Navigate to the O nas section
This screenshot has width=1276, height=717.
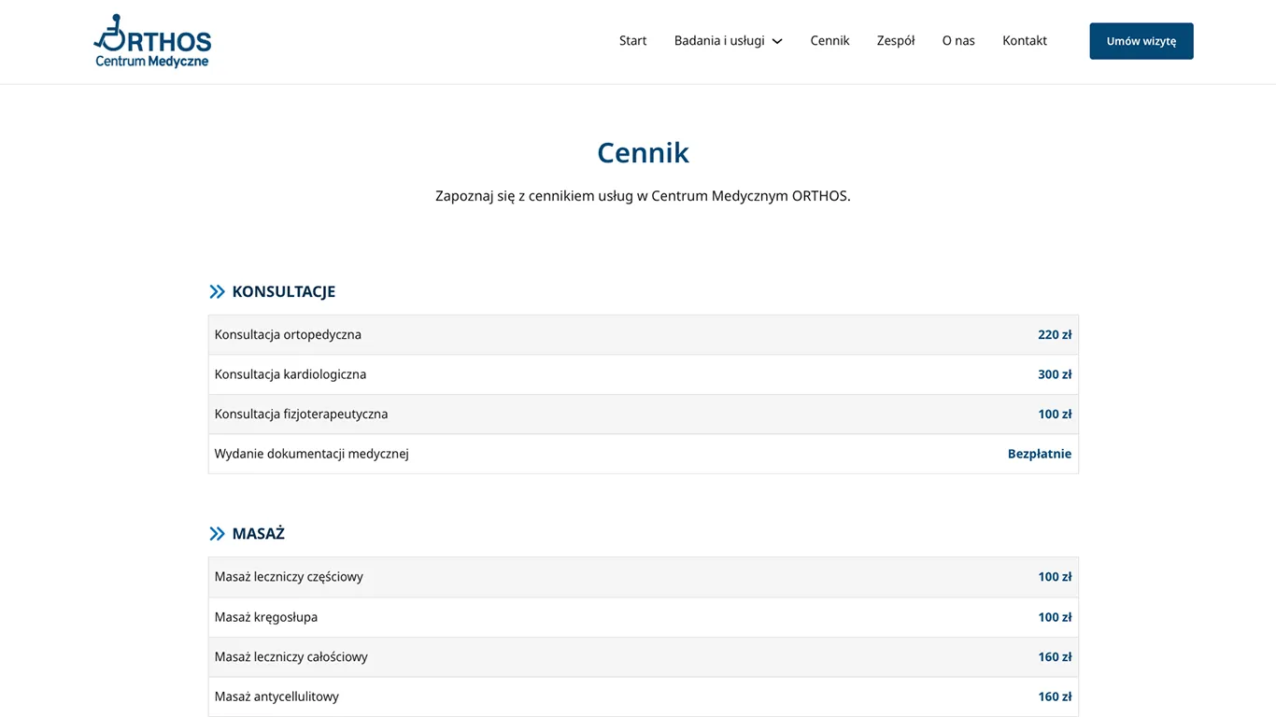tap(958, 40)
